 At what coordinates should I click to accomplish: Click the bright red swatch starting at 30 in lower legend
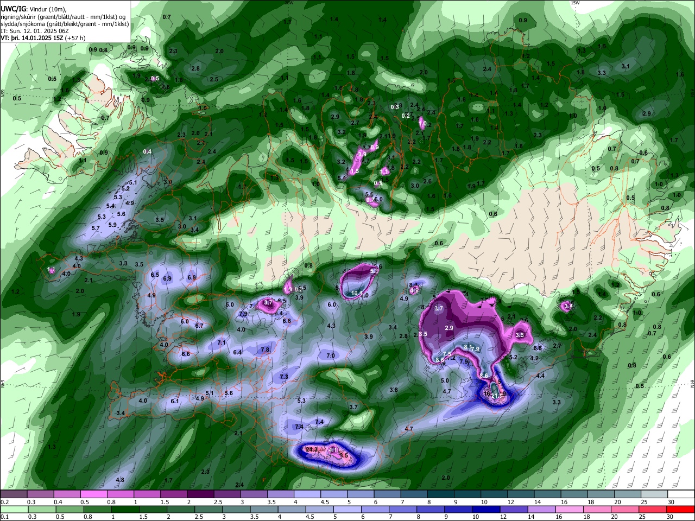pyautogui.click(x=680, y=509)
